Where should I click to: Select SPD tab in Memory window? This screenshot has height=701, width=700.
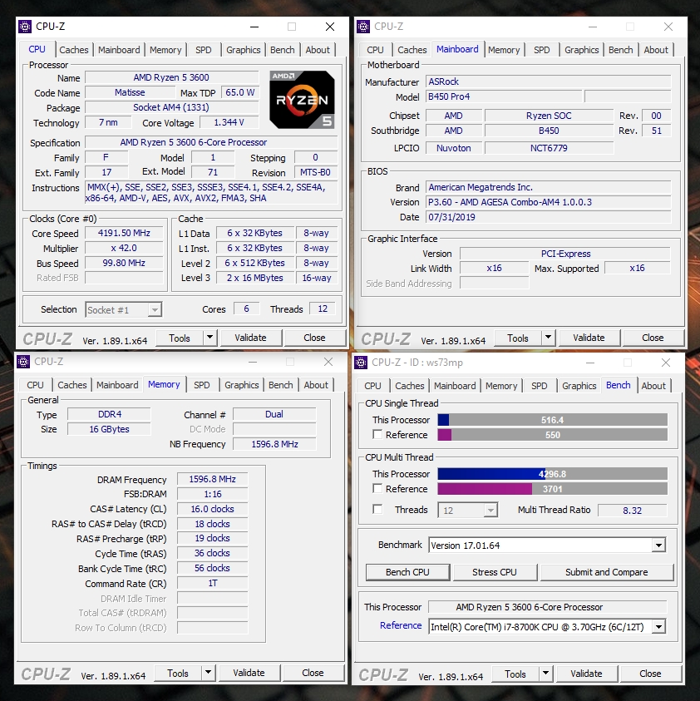(201, 385)
